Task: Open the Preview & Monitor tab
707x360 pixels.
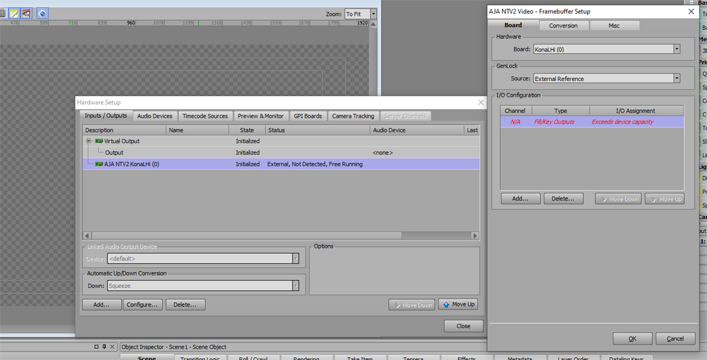Action: 261,116
